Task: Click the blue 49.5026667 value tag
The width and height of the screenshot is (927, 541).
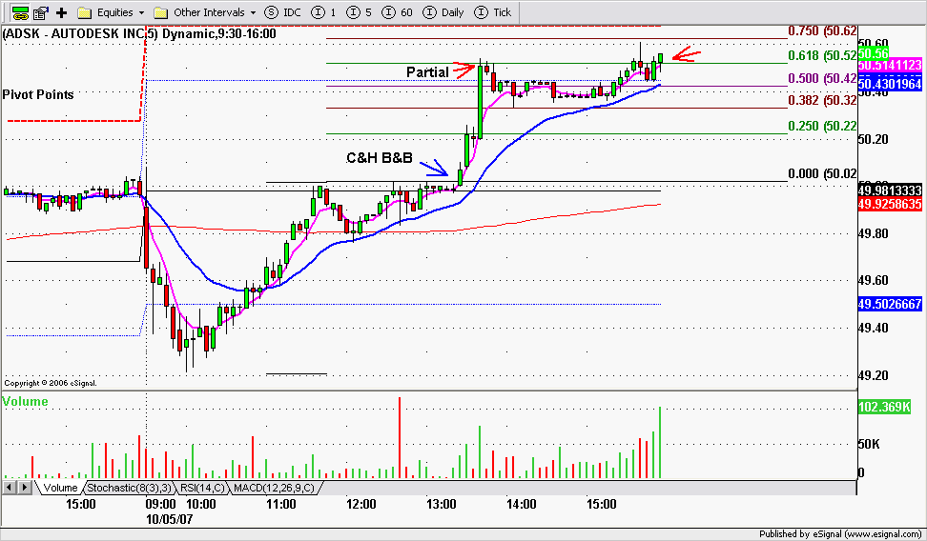Action: 890,304
